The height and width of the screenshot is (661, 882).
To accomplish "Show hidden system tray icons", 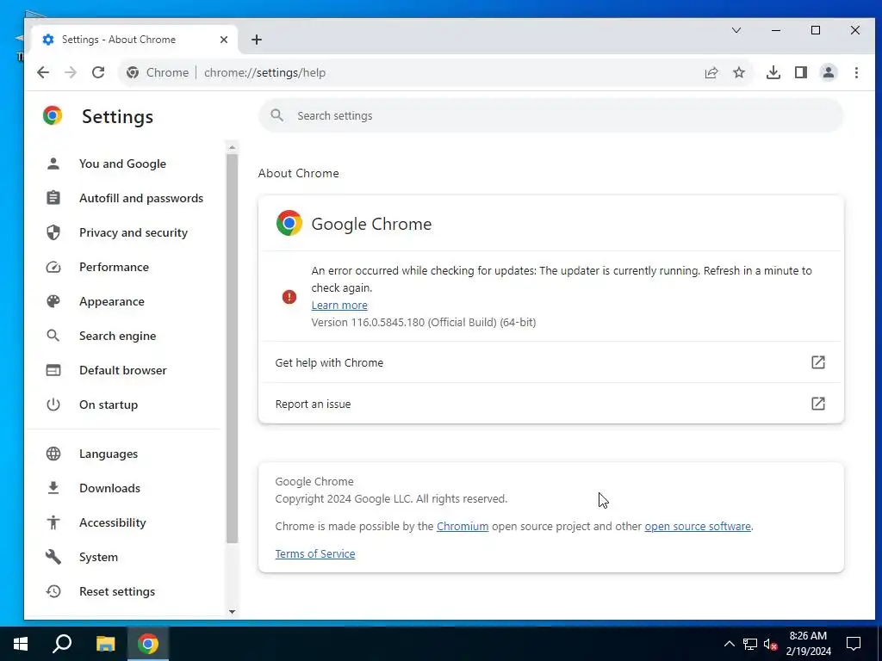I will tap(729, 644).
